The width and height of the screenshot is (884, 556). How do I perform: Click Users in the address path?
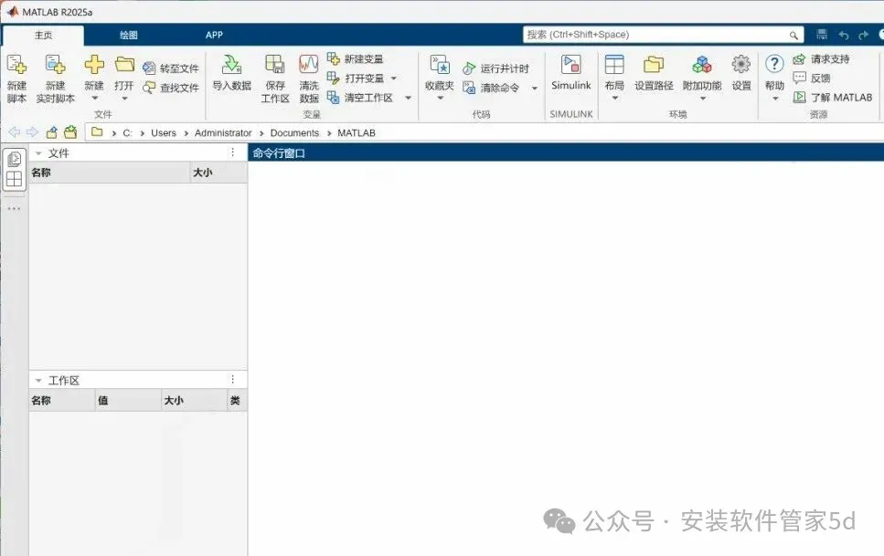[164, 133]
